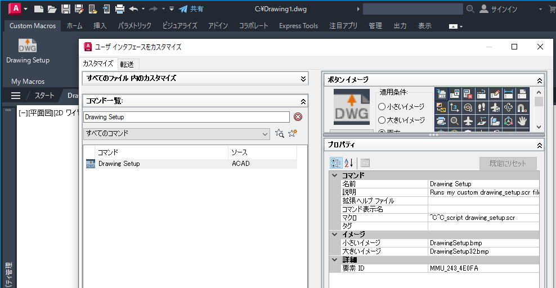The height and width of the screenshot is (288, 556).
Task: Click the search magnifier icon in title bar
Action: point(470,9)
